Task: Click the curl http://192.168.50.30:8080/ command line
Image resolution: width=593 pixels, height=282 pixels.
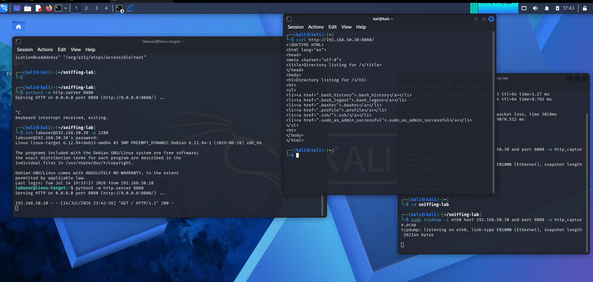Action: (x=335, y=40)
